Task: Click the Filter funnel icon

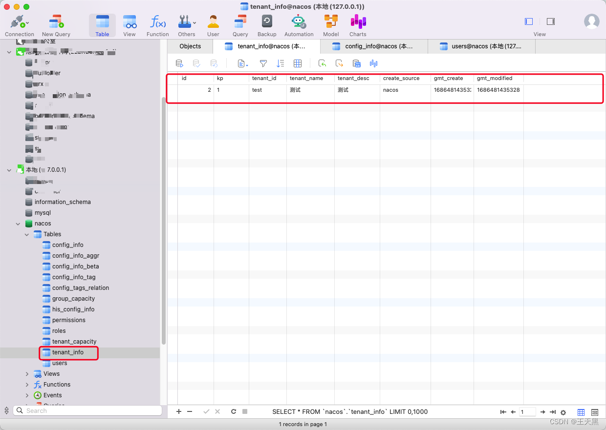Action: pos(263,63)
